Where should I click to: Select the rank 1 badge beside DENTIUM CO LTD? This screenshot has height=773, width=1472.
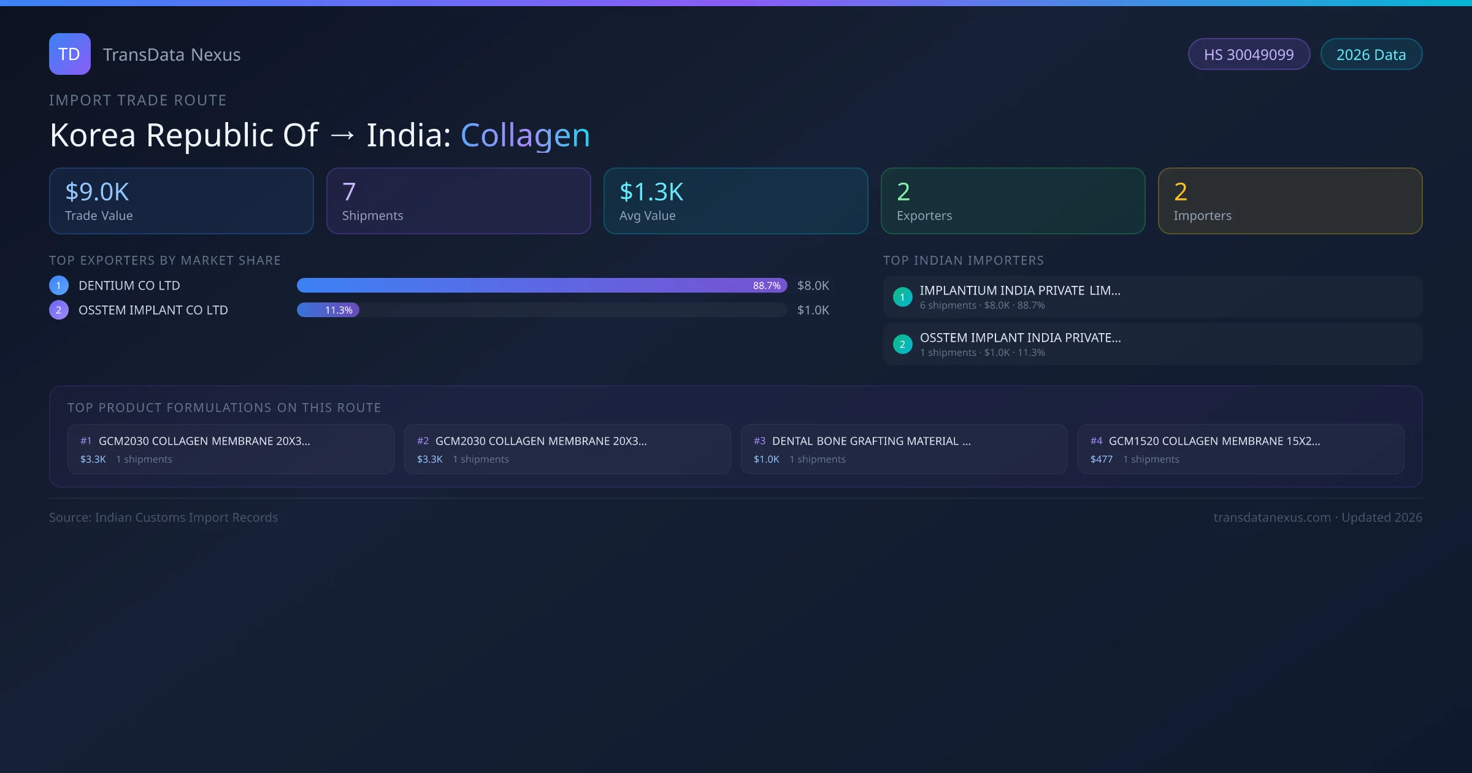58,285
